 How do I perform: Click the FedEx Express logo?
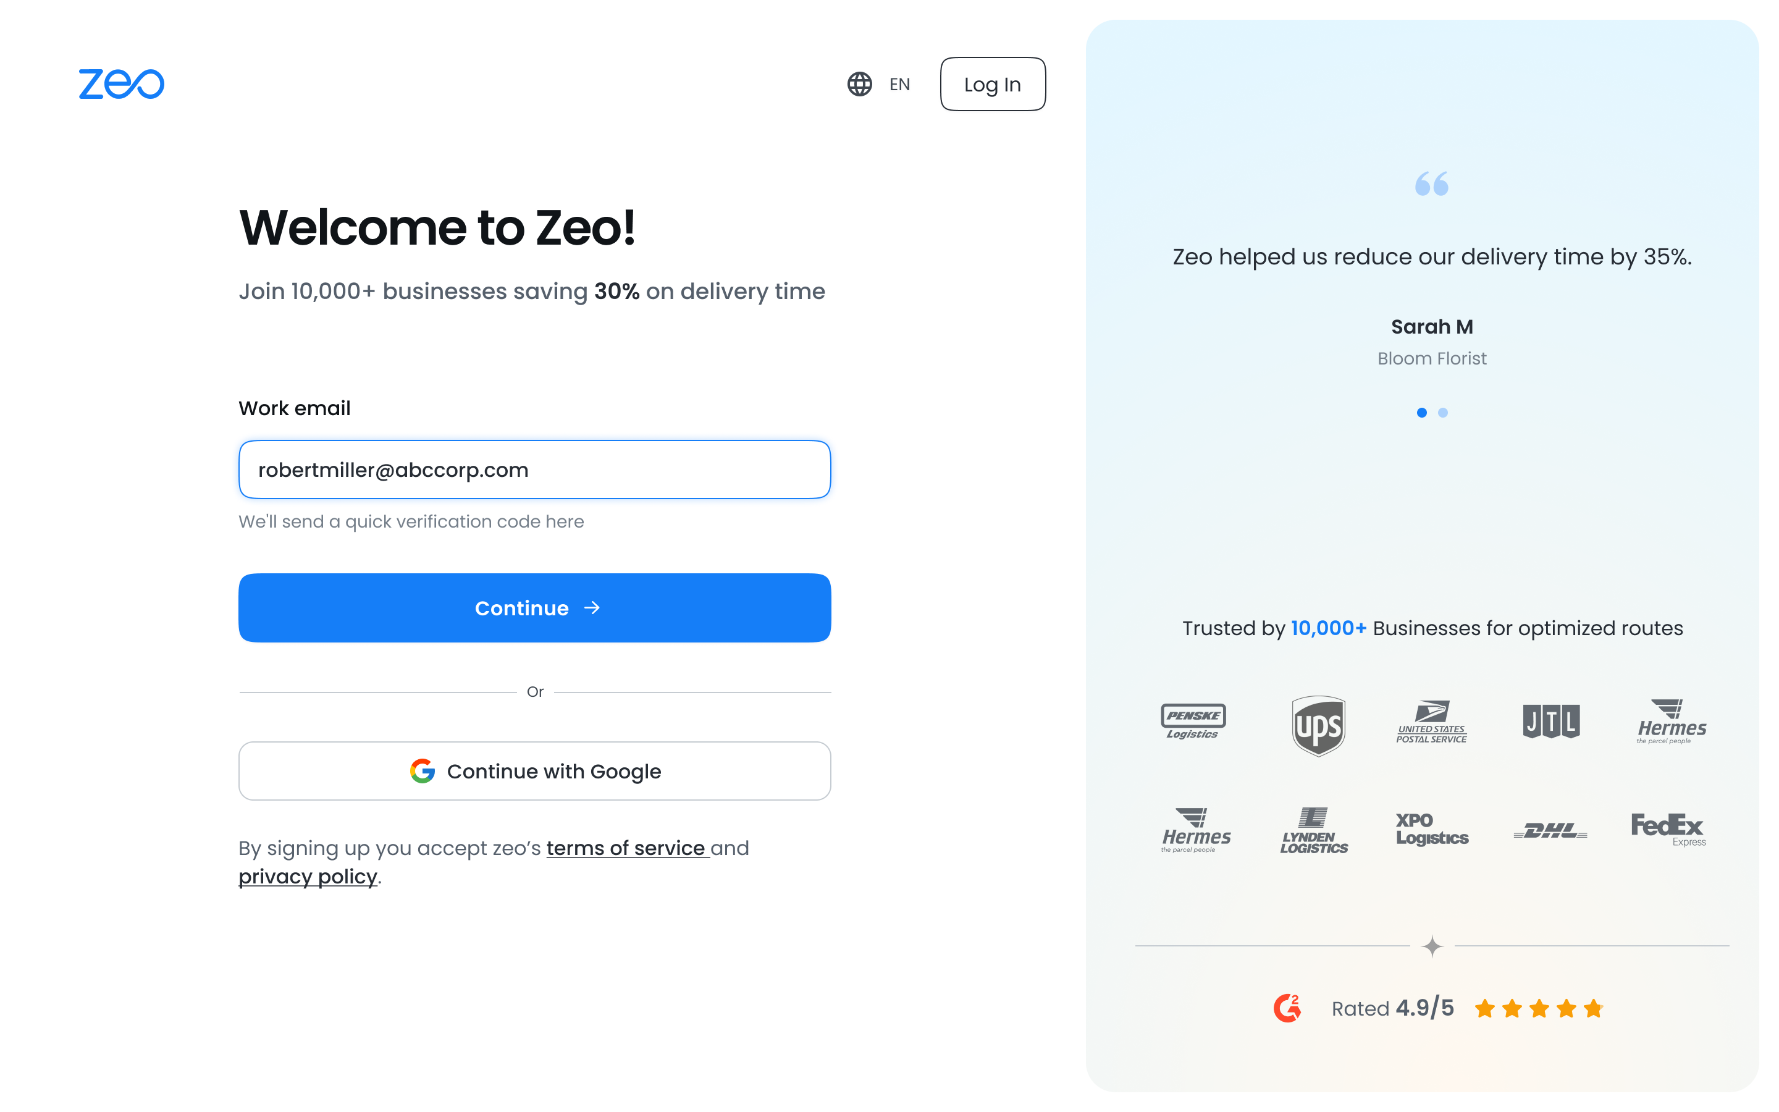[x=1668, y=829]
